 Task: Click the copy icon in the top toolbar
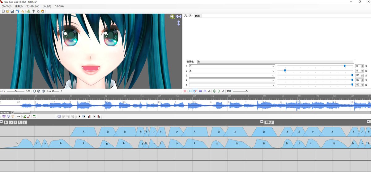coord(38,11)
